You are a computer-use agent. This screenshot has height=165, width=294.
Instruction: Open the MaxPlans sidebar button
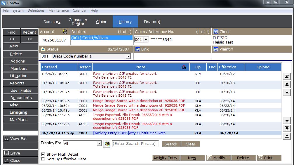[x=21, y=120]
